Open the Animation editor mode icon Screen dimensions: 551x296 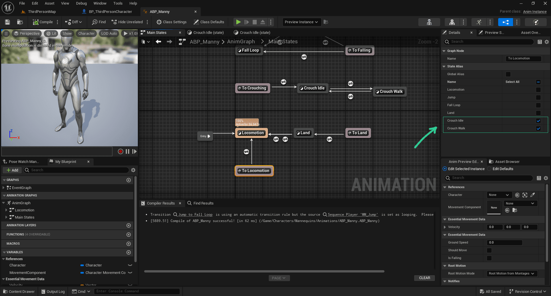tap(479, 22)
